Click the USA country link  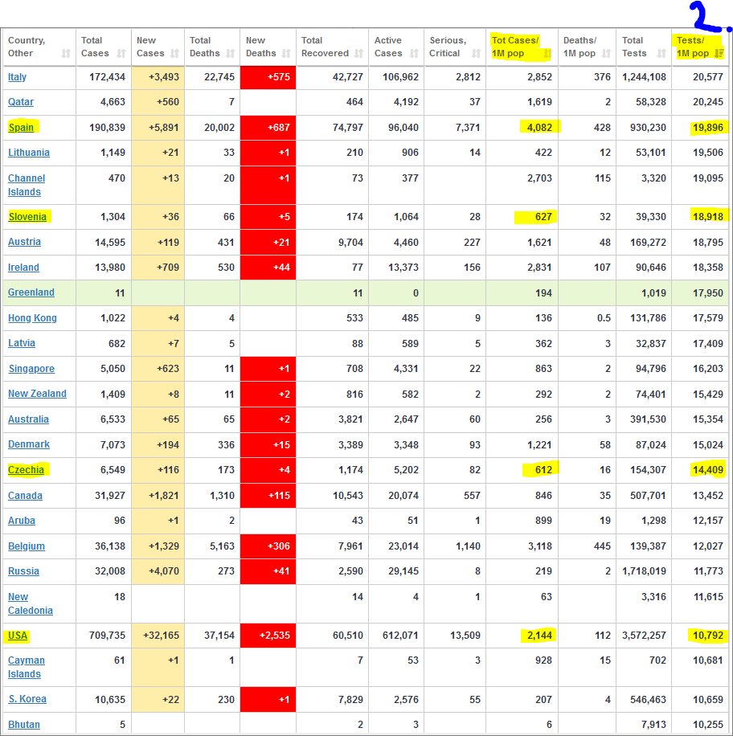18,636
